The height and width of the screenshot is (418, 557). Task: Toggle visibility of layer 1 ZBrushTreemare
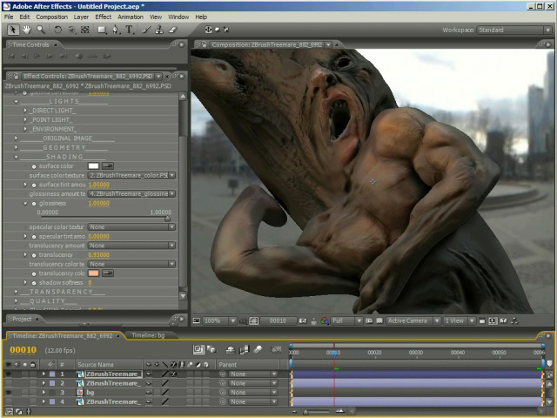8,374
